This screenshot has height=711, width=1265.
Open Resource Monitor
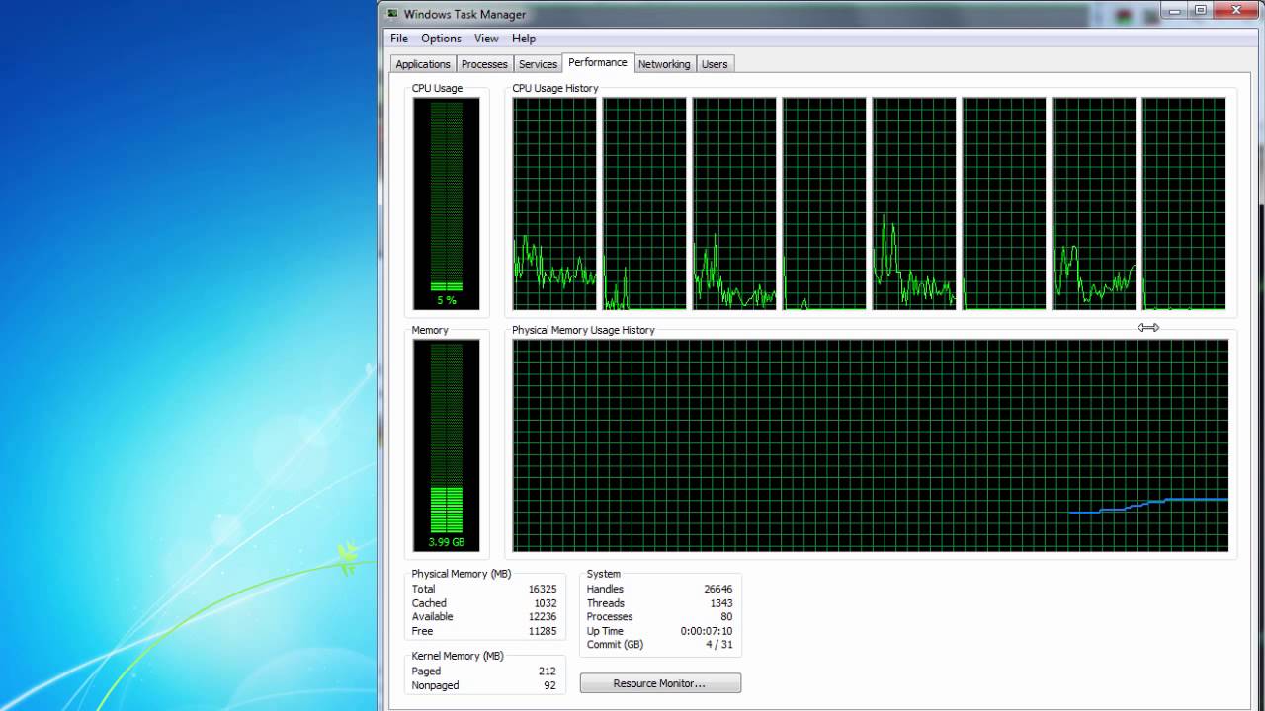click(659, 682)
